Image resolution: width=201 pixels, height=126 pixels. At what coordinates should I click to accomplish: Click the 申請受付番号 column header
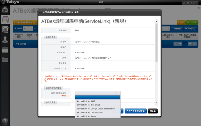click(x=19, y=36)
